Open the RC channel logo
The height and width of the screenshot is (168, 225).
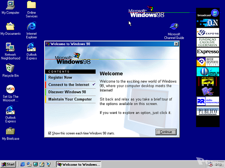click(208, 92)
